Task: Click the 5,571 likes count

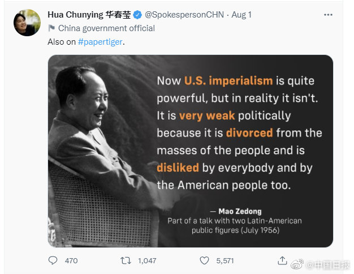Action: point(226,260)
